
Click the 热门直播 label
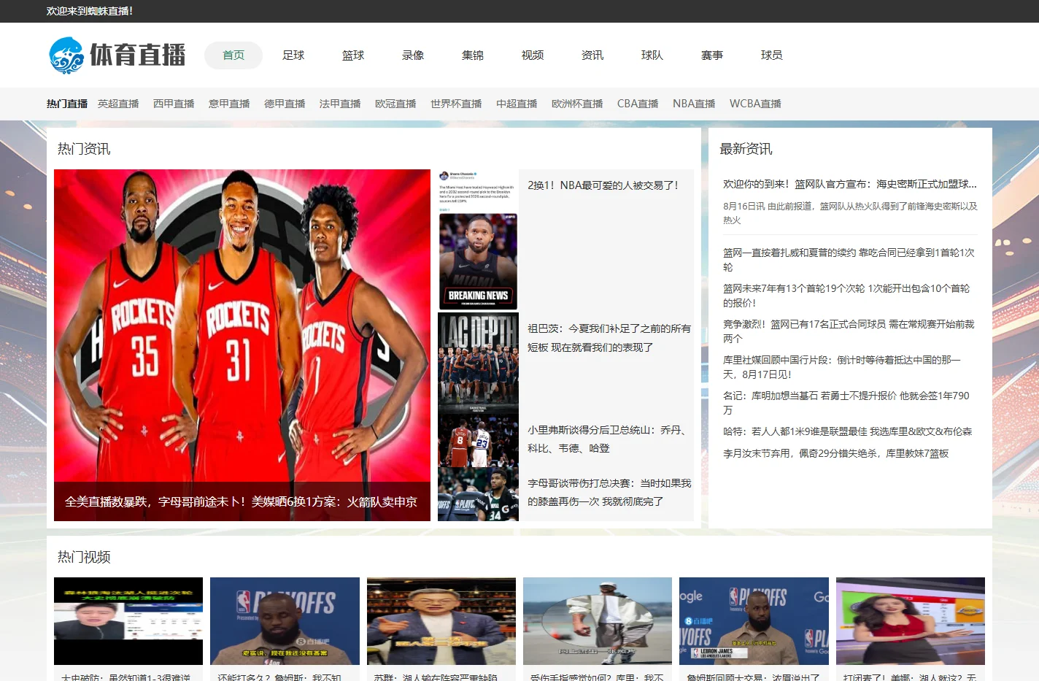point(67,104)
